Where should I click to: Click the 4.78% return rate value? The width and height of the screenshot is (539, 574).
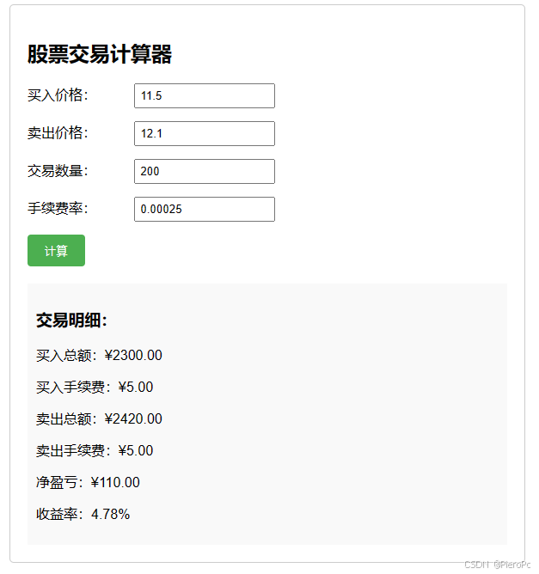point(111,515)
